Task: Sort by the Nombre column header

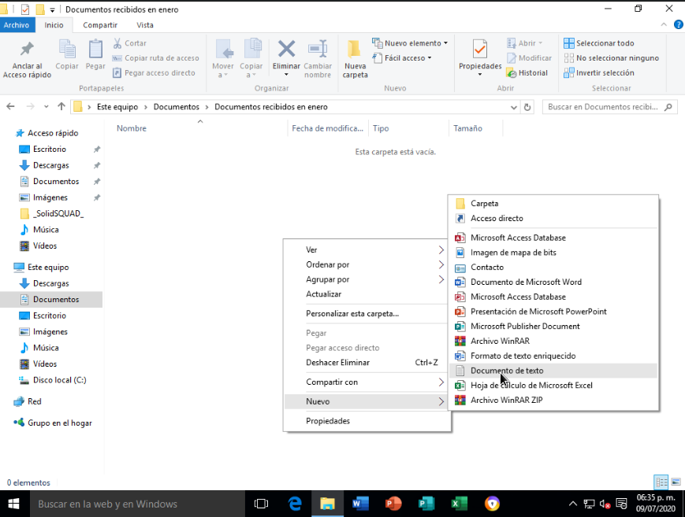Action: pos(132,128)
